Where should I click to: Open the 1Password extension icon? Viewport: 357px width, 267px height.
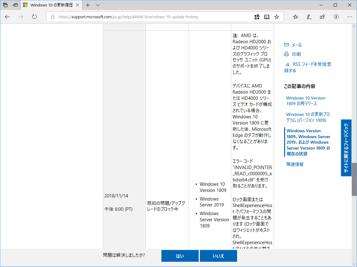(336, 17)
